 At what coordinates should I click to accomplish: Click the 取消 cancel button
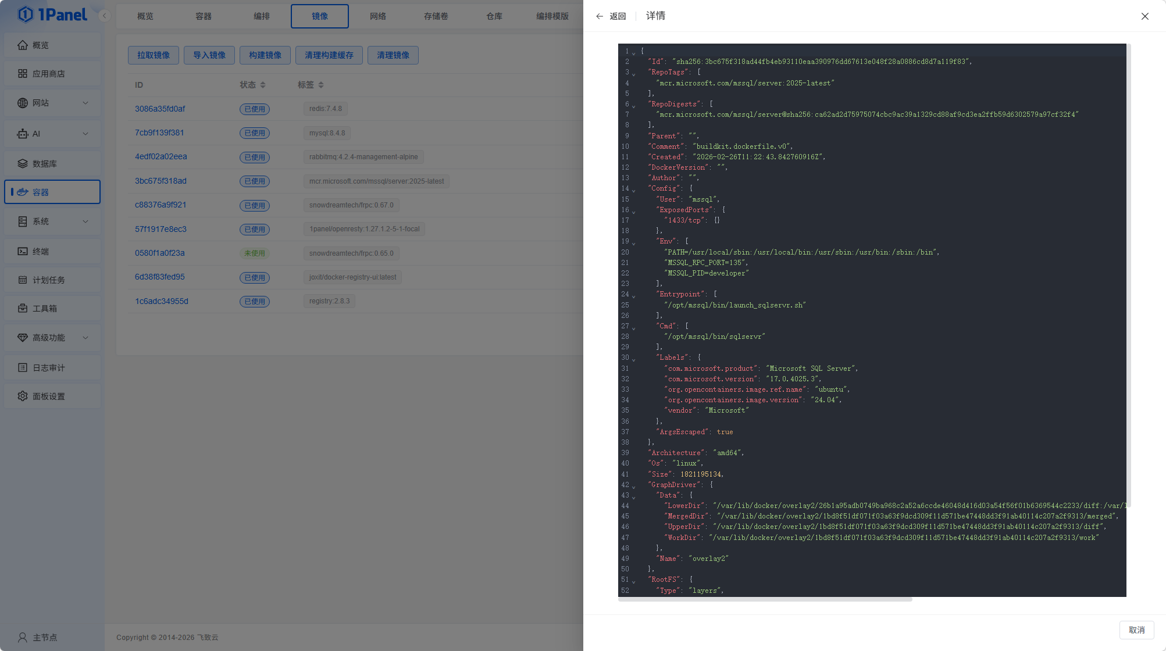click(x=1136, y=630)
